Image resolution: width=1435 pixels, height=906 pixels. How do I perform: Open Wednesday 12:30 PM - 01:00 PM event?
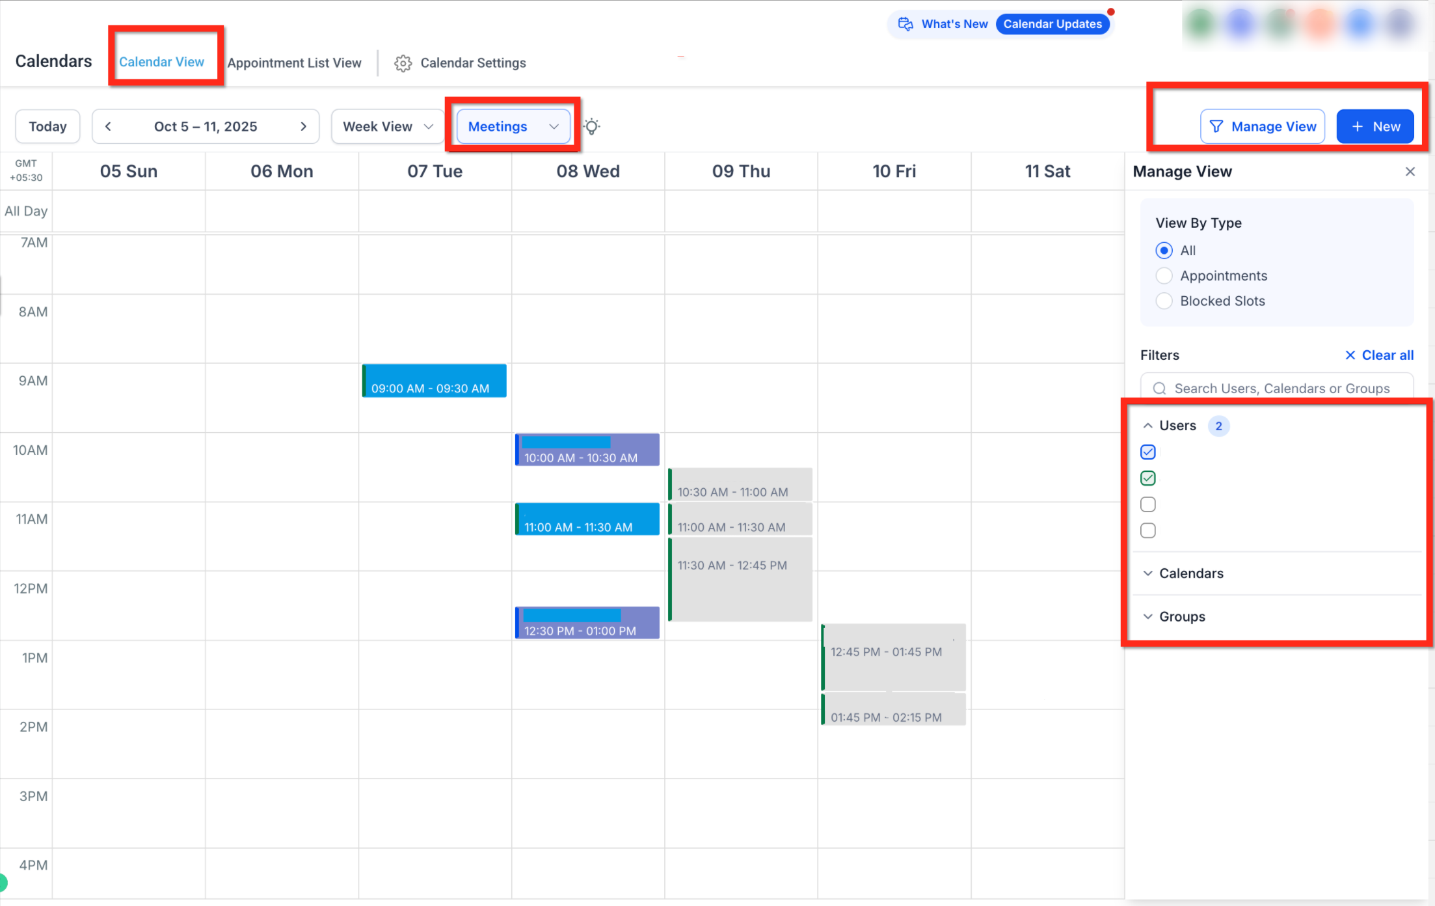[587, 623]
